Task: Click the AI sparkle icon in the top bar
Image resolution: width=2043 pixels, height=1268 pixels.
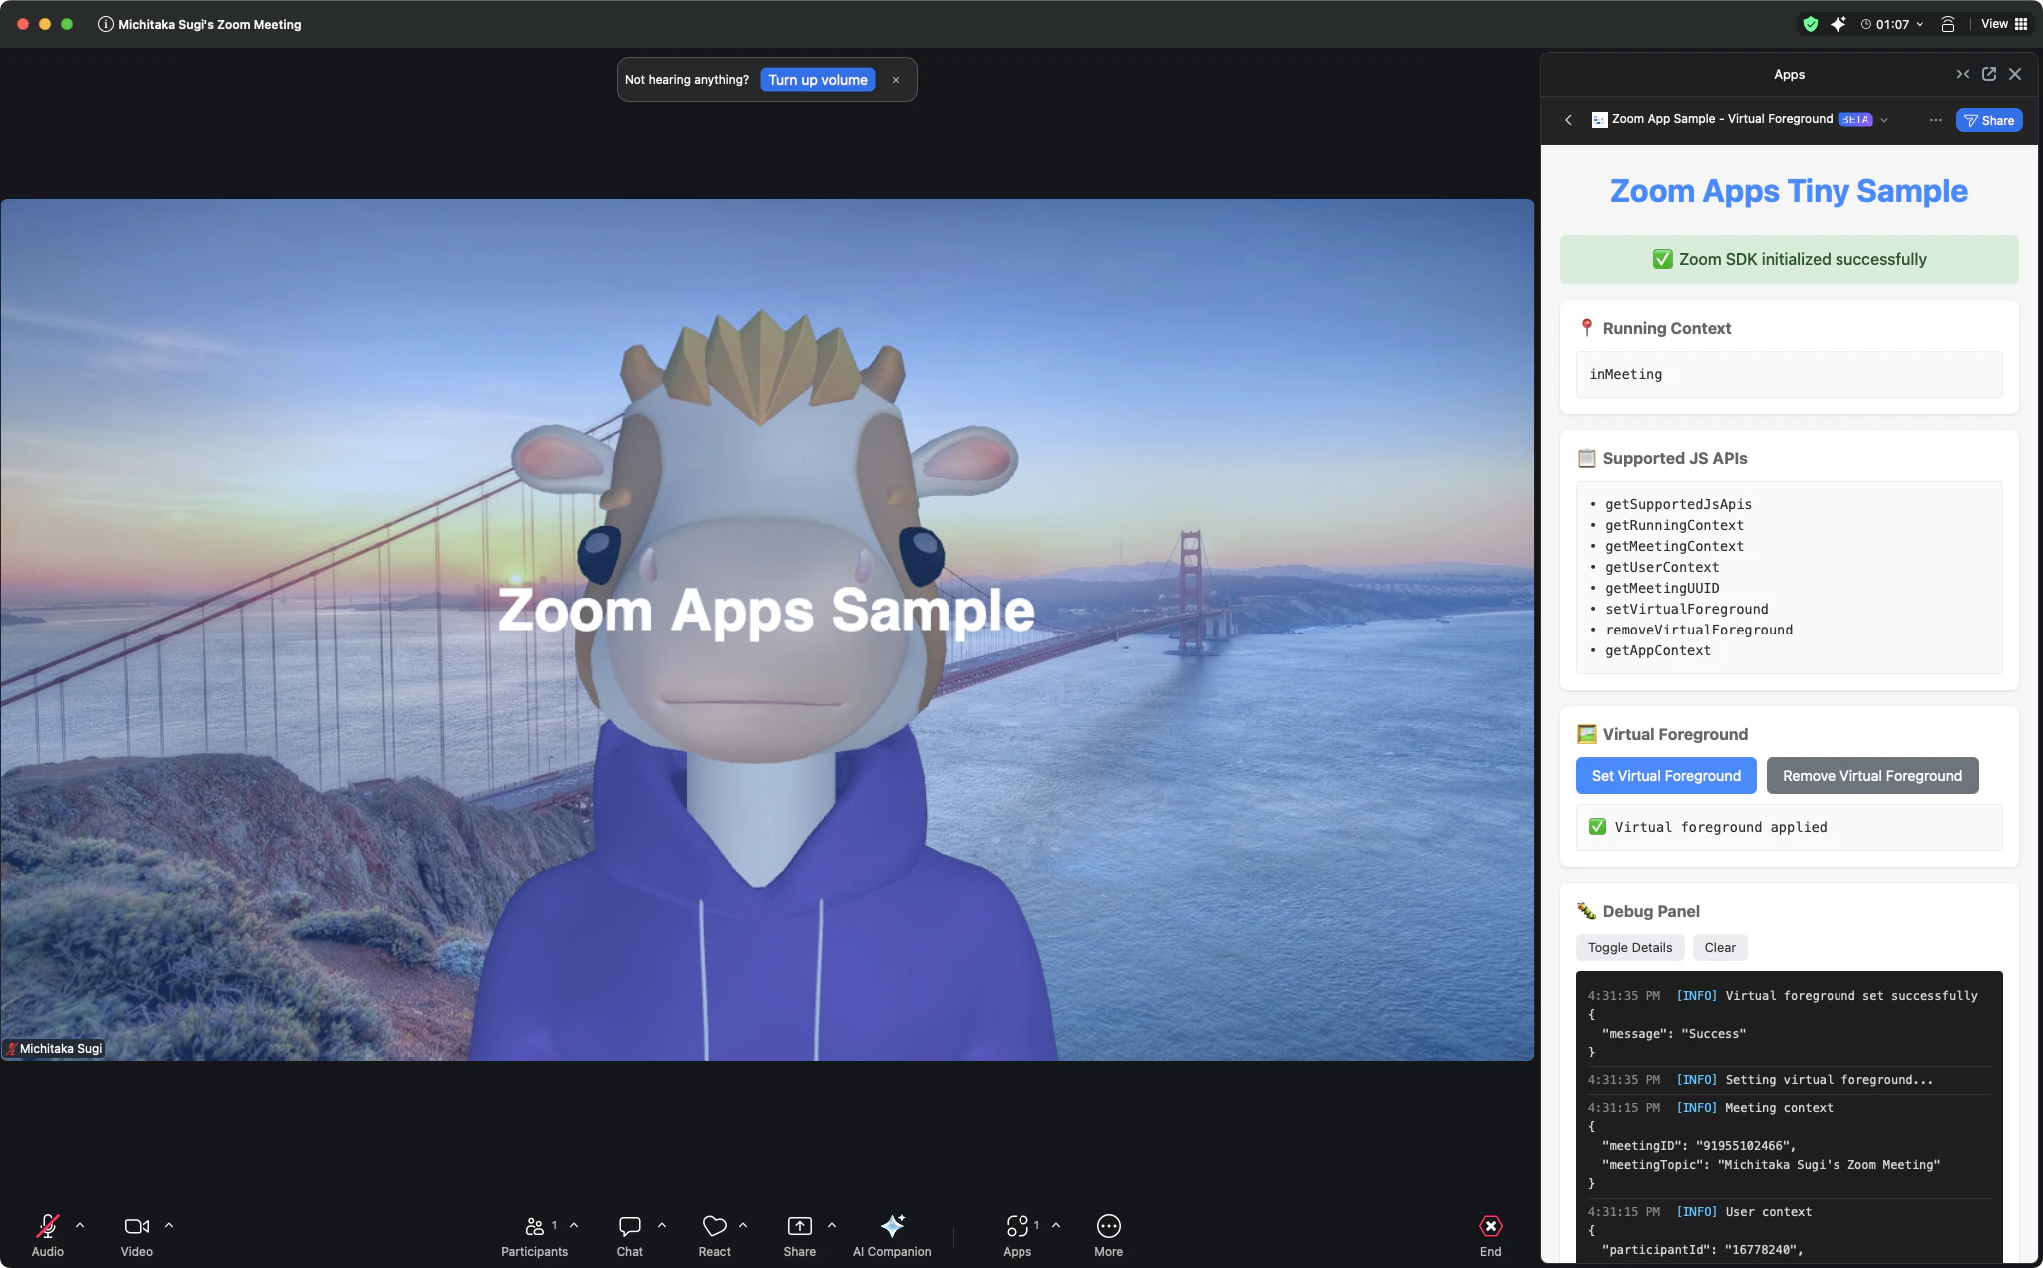Action: tap(1839, 24)
